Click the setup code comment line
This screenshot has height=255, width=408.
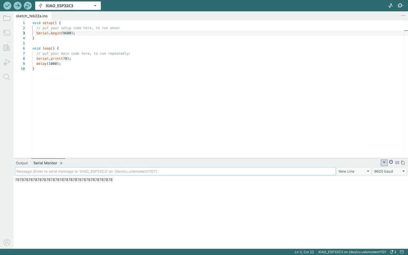78,28
